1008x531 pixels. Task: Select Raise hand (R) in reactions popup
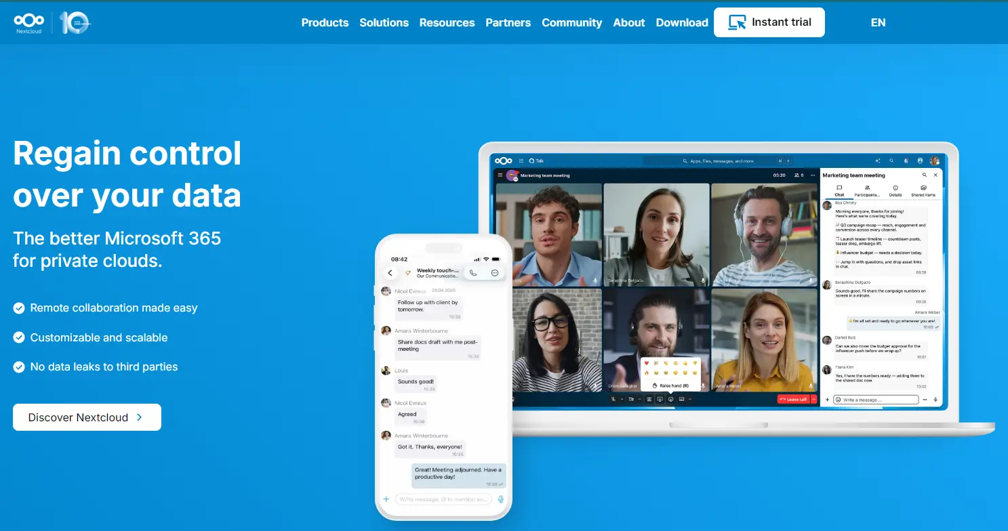pyautogui.click(x=670, y=385)
